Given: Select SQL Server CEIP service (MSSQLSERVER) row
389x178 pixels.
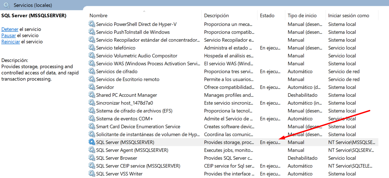Looking at the screenshot, I should [138, 166].
